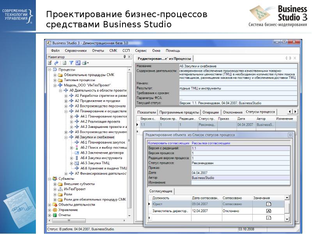Expand the Типовые процессы folder
The image size is (312, 234).
click(55, 80)
